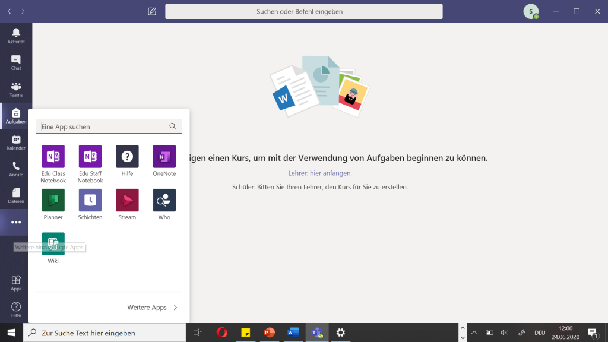Click the 'Suchen oder Befehl eingeben' command box
This screenshot has width=608, height=342.
(303, 12)
